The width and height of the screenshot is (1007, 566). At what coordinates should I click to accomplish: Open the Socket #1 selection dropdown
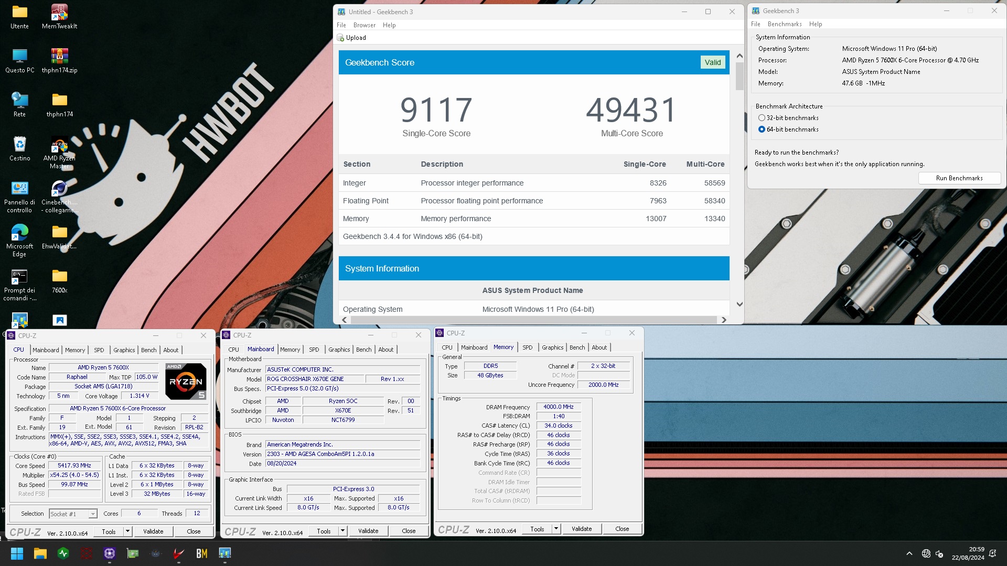point(73,514)
